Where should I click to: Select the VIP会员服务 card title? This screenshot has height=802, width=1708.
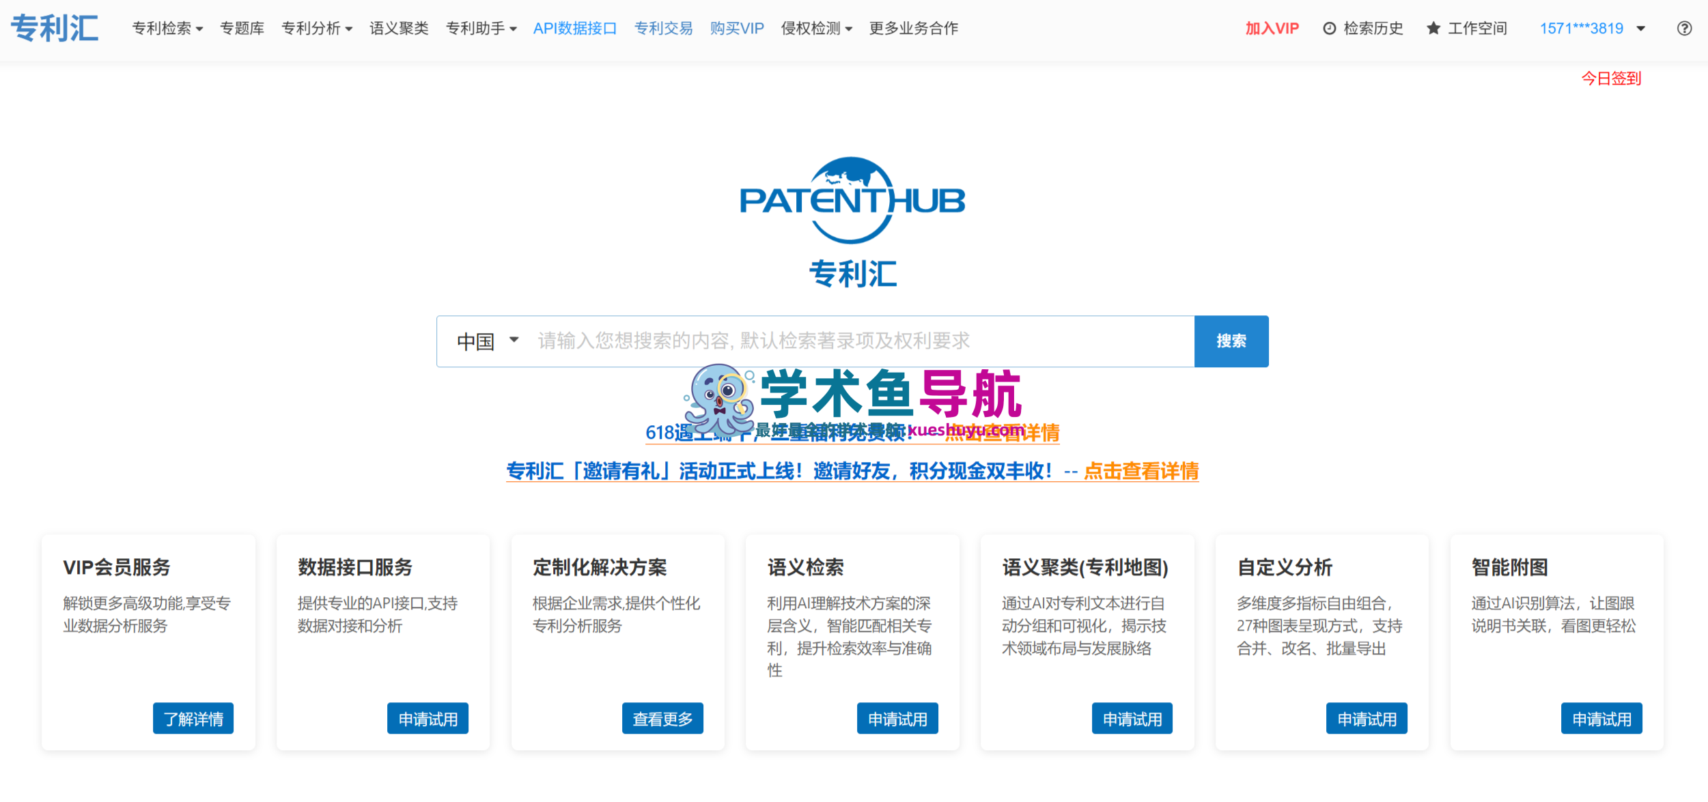[x=117, y=567]
